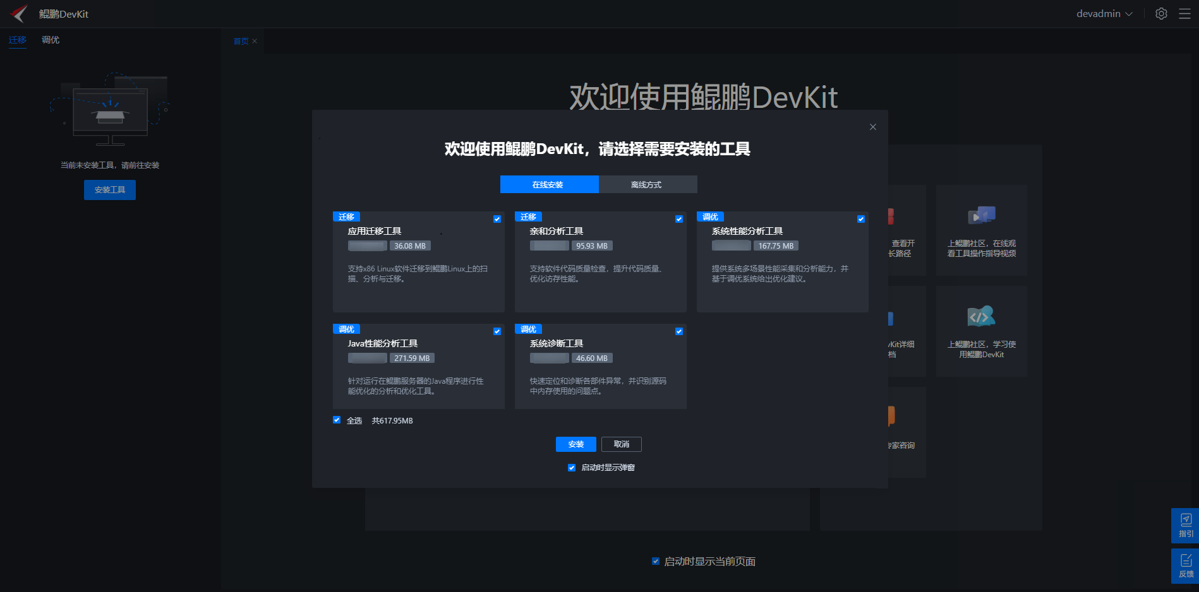Click the 上鲲鹏社区，在线观看工具操作指导视频 link
The width and height of the screenshot is (1199, 592).
(x=982, y=248)
